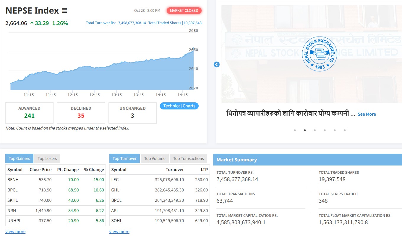Select the Top Turnover tab
402x236 pixels.
coord(124,158)
